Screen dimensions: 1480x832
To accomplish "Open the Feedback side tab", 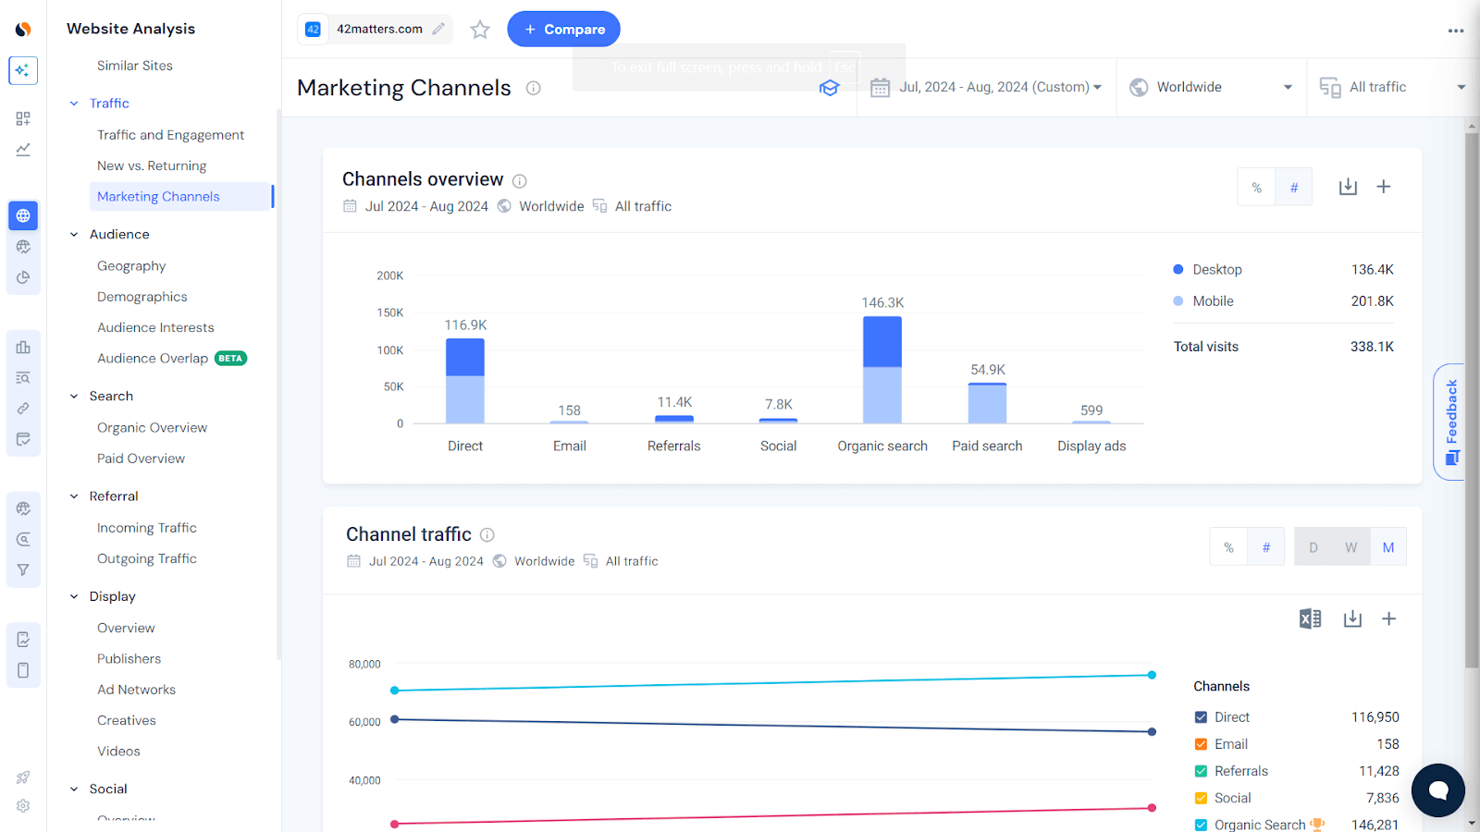I will point(1451,422).
